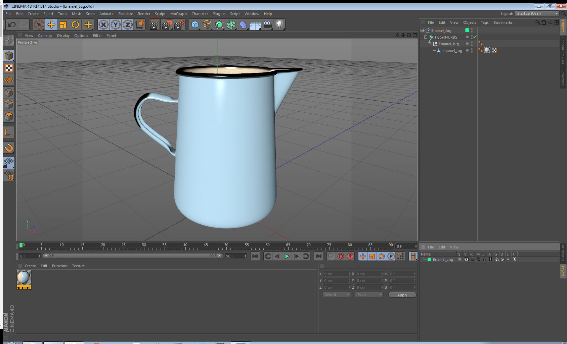Open the vertical Layers tab
Image resolution: width=567 pixels, height=344 pixels.
point(563,271)
